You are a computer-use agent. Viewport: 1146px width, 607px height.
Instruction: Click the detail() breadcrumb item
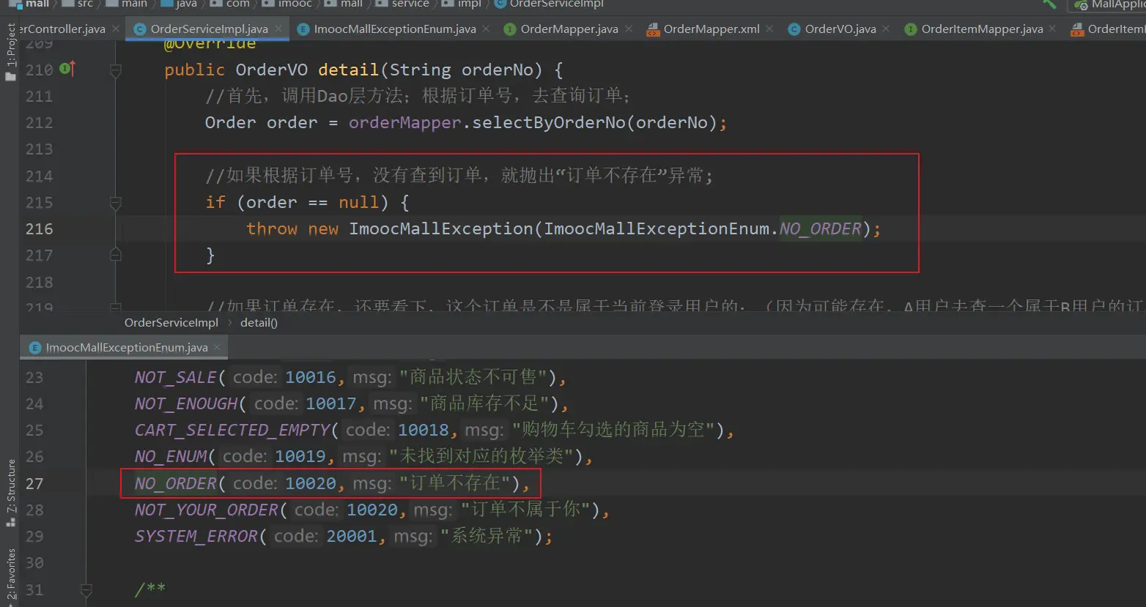tap(259, 323)
